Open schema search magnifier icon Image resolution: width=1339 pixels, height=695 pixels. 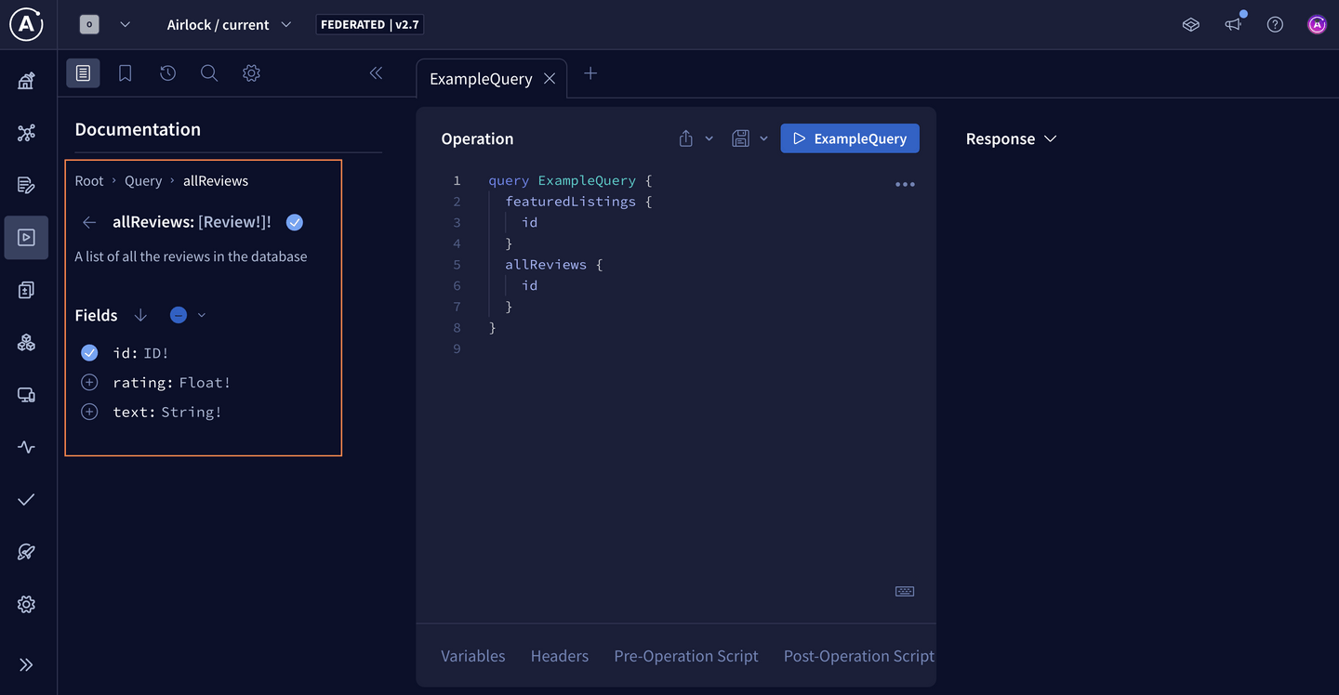pos(209,73)
